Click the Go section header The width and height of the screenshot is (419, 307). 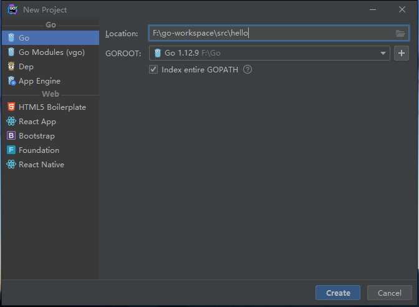point(51,24)
